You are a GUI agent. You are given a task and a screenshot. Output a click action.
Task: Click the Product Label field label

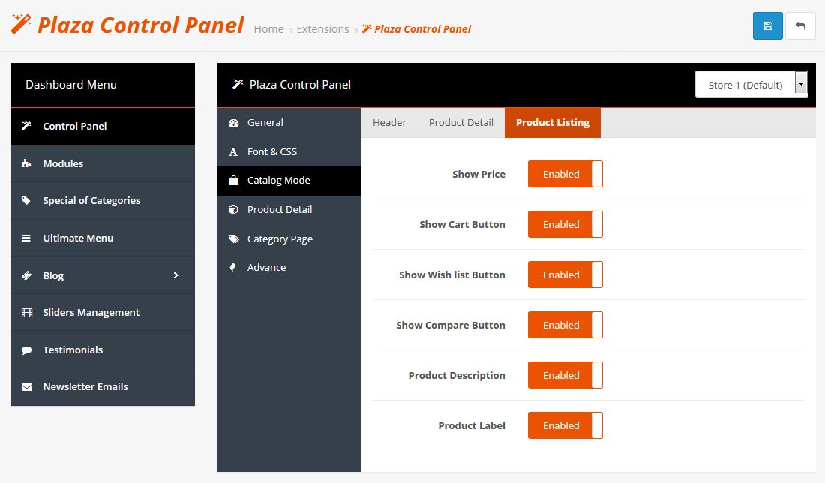(472, 425)
